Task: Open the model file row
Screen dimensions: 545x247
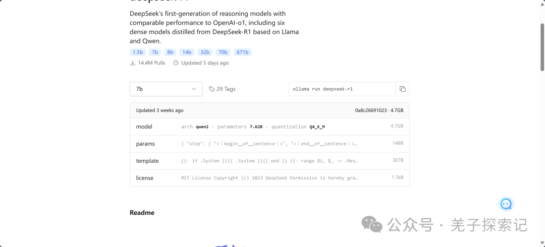Action: (x=269, y=127)
